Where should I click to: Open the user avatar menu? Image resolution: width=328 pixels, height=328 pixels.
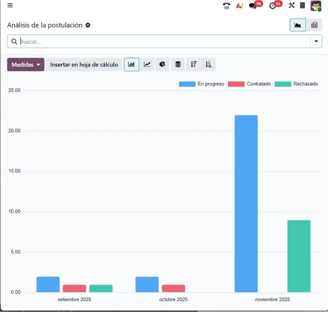click(316, 6)
